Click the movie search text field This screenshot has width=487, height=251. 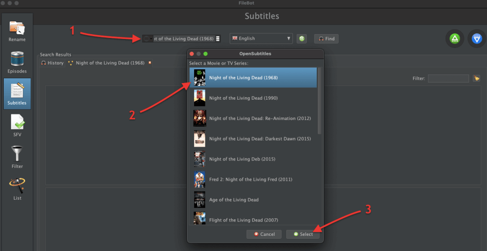[184, 39]
